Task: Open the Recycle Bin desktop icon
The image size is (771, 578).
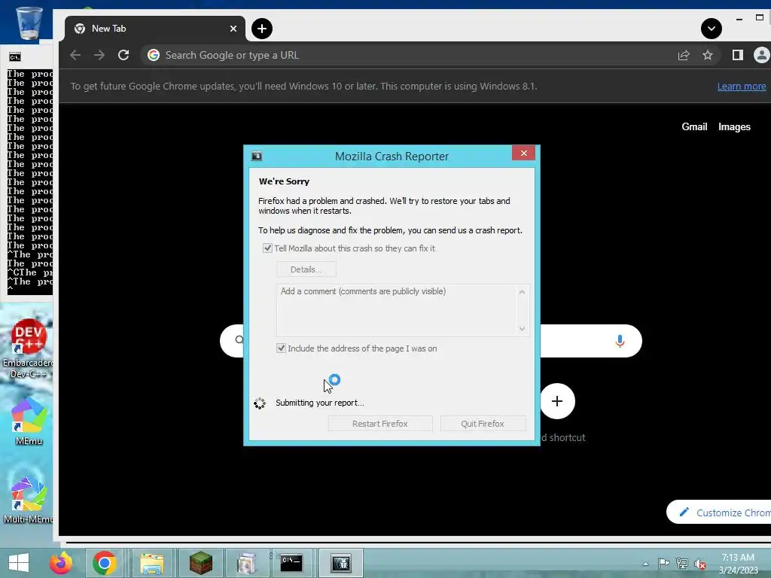Action: tap(29, 23)
